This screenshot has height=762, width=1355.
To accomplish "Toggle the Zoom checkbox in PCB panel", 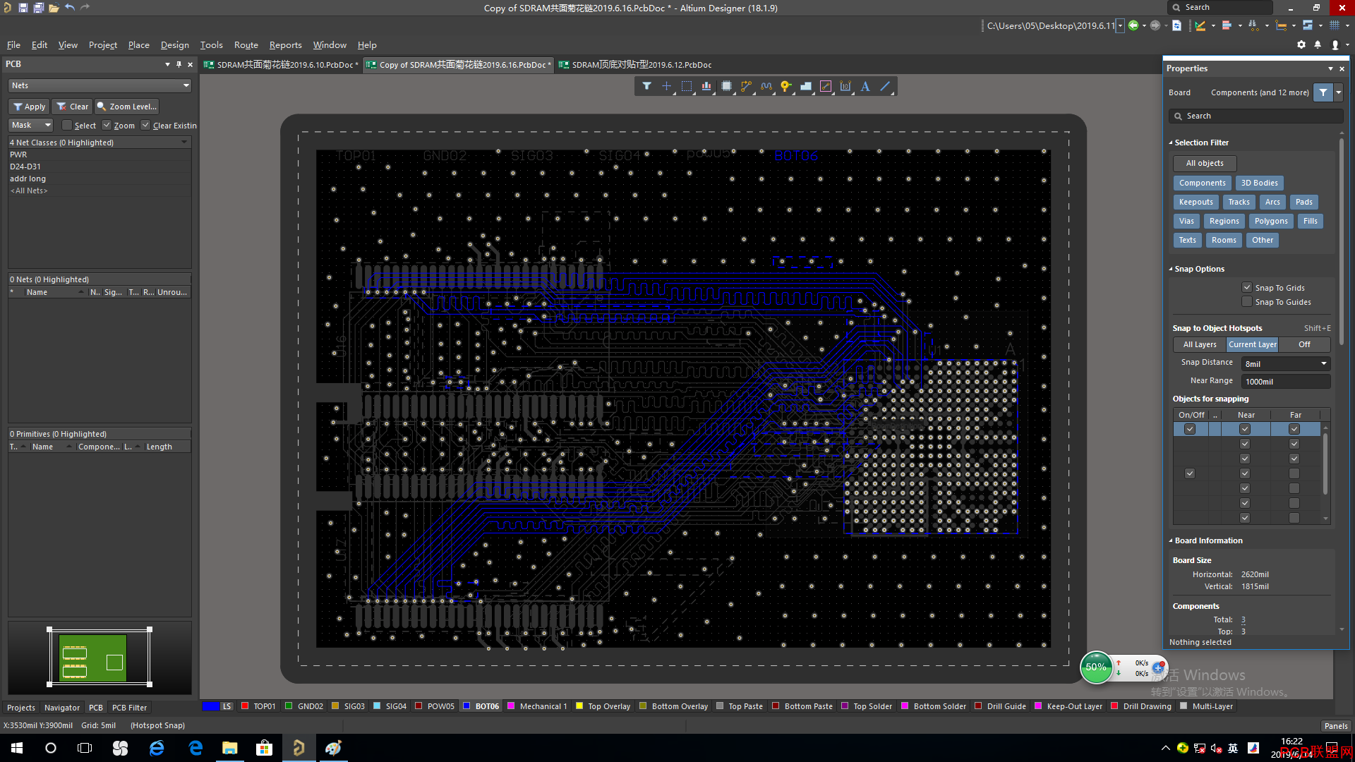I will tap(107, 125).
